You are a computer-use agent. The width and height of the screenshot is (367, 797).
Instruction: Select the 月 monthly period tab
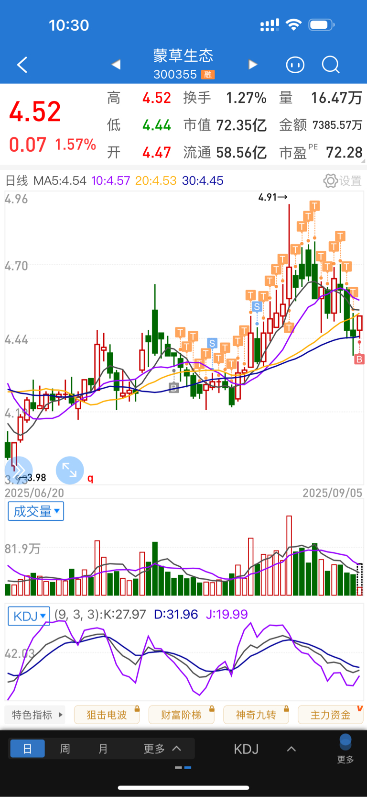pyautogui.click(x=103, y=749)
